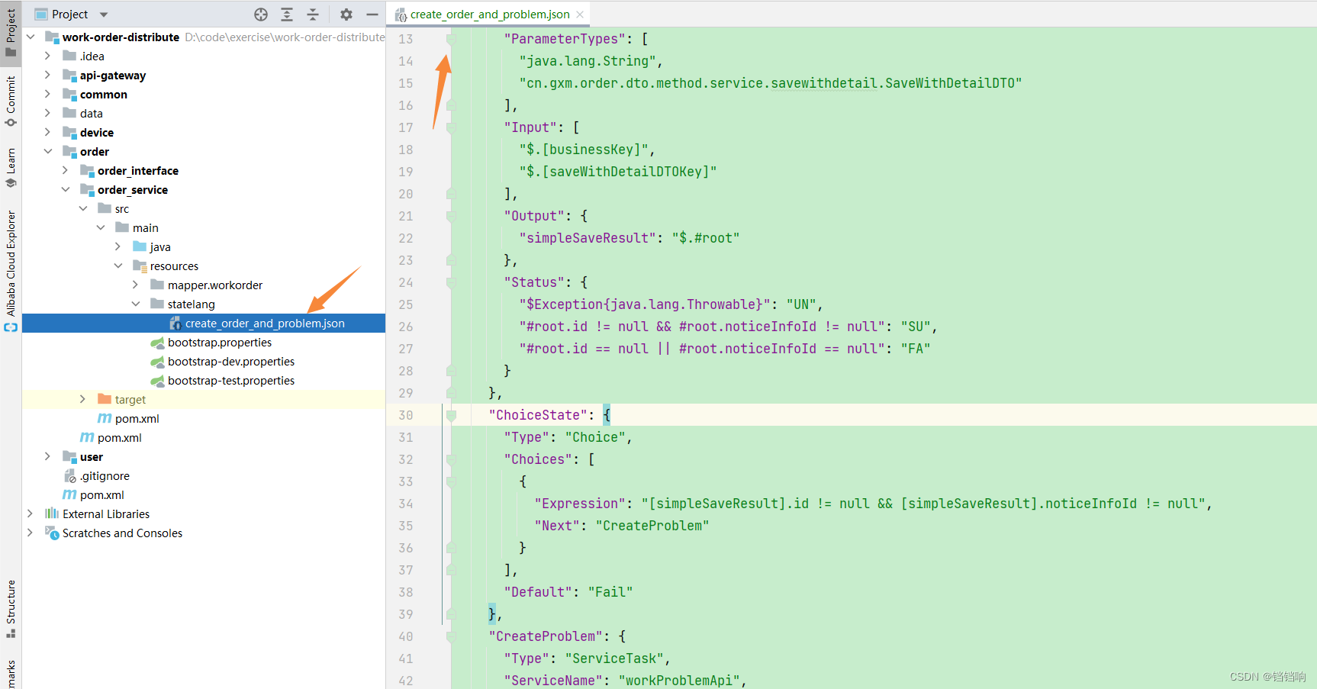
Task: Expand the .idea folder
Action: [47, 56]
